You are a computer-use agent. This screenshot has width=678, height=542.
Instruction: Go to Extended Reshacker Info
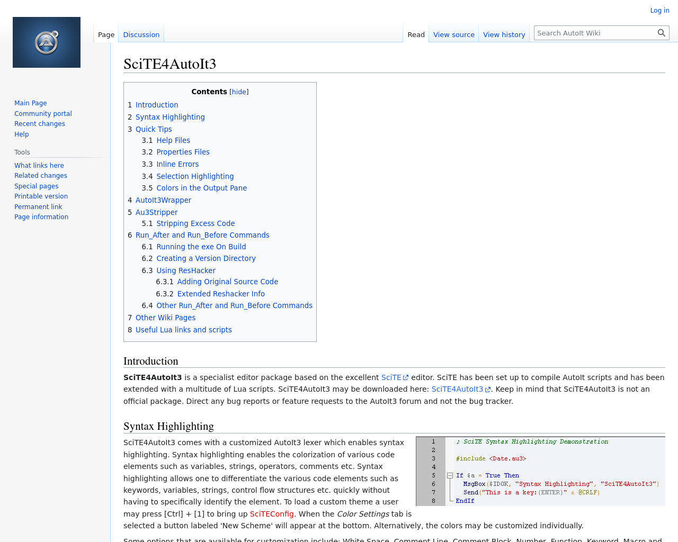pyautogui.click(x=221, y=294)
